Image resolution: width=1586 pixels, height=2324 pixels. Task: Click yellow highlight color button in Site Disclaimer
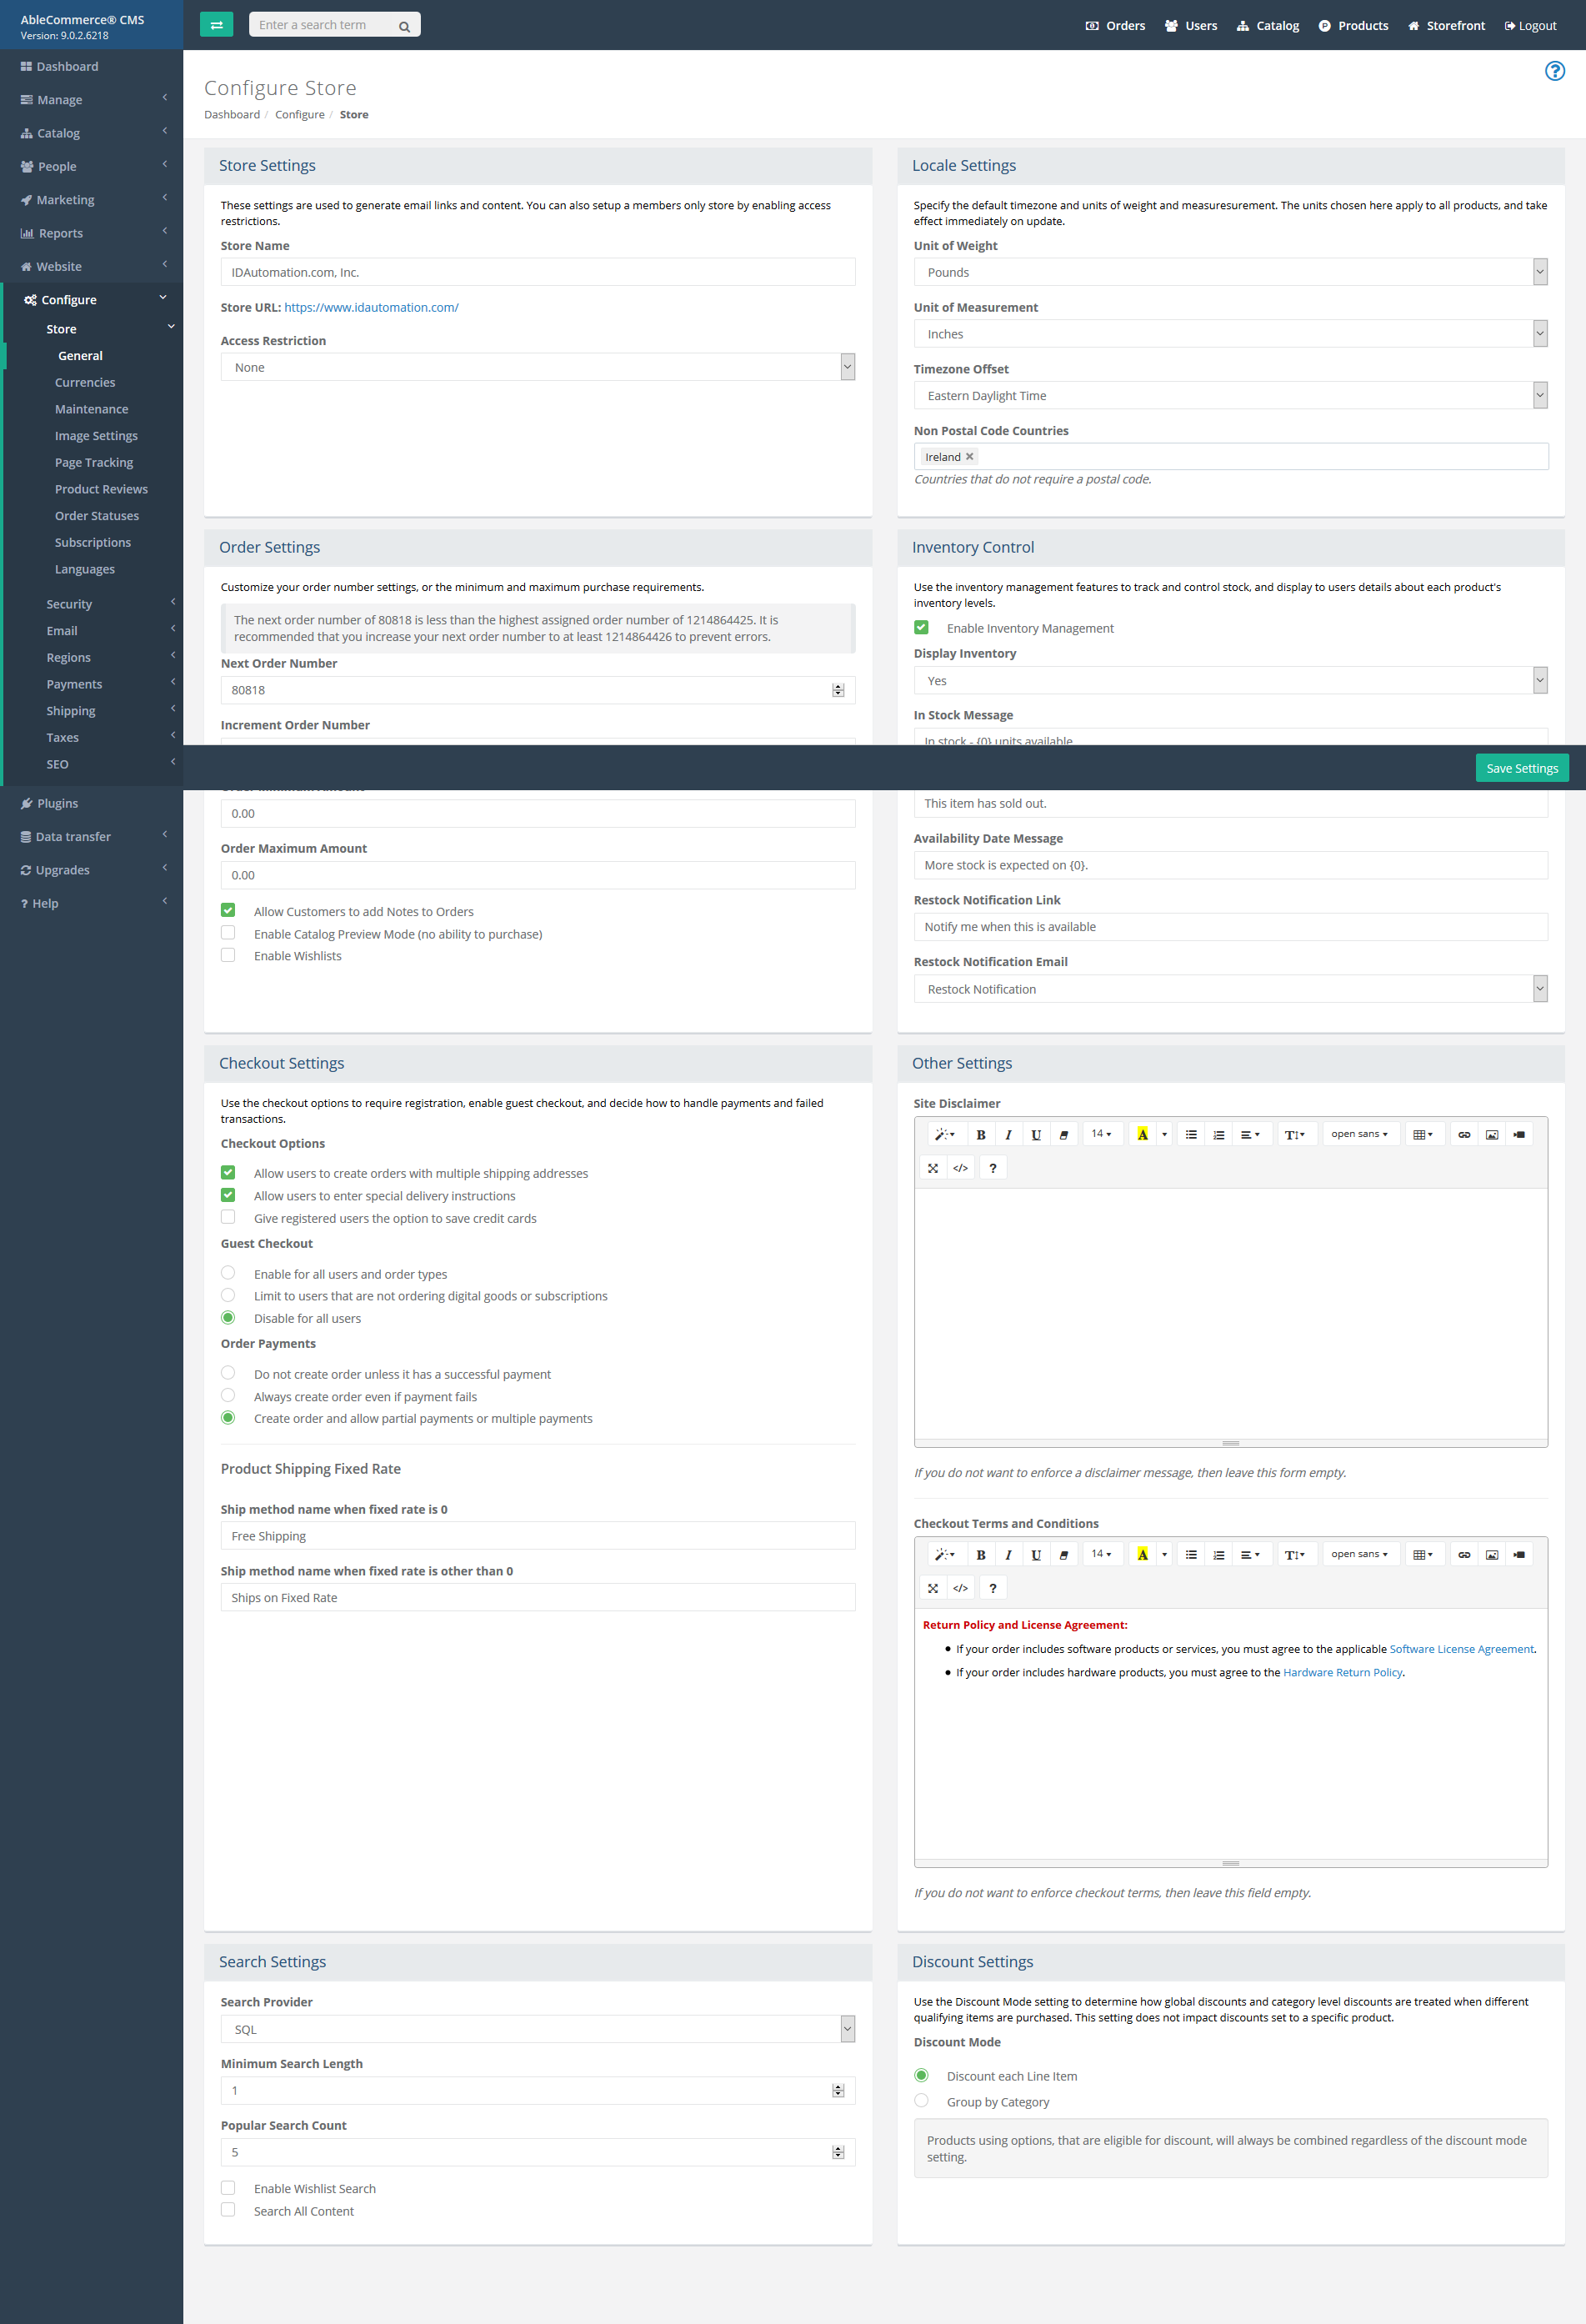coord(1142,1134)
